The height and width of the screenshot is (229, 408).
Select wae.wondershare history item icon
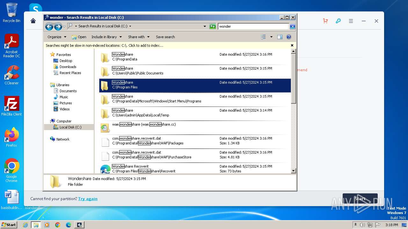105,128
